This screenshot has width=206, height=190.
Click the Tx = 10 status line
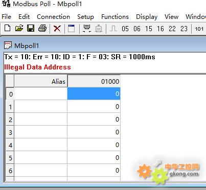click(80, 57)
